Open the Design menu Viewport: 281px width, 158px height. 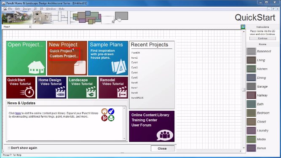(x=27, y=8)
